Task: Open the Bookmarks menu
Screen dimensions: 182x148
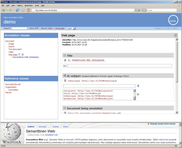Action: [x=29, y=5]
